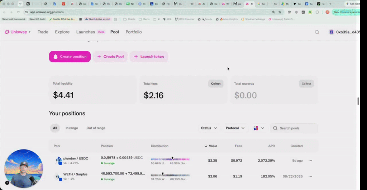This screenshot has width=367, height=190.
Task: Open the Trade menu
Action: tap(43, 32)
